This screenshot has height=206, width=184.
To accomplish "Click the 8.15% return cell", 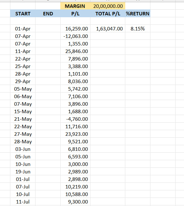I will 138,29.
